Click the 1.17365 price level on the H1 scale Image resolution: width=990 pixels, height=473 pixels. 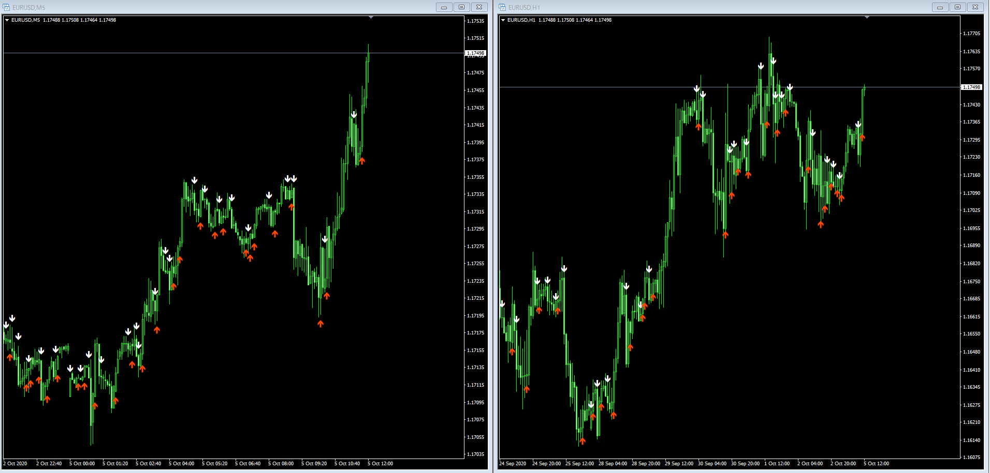[971, 122]
